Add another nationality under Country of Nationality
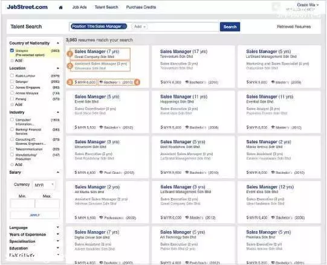327x265 pixels. [17, 60]
